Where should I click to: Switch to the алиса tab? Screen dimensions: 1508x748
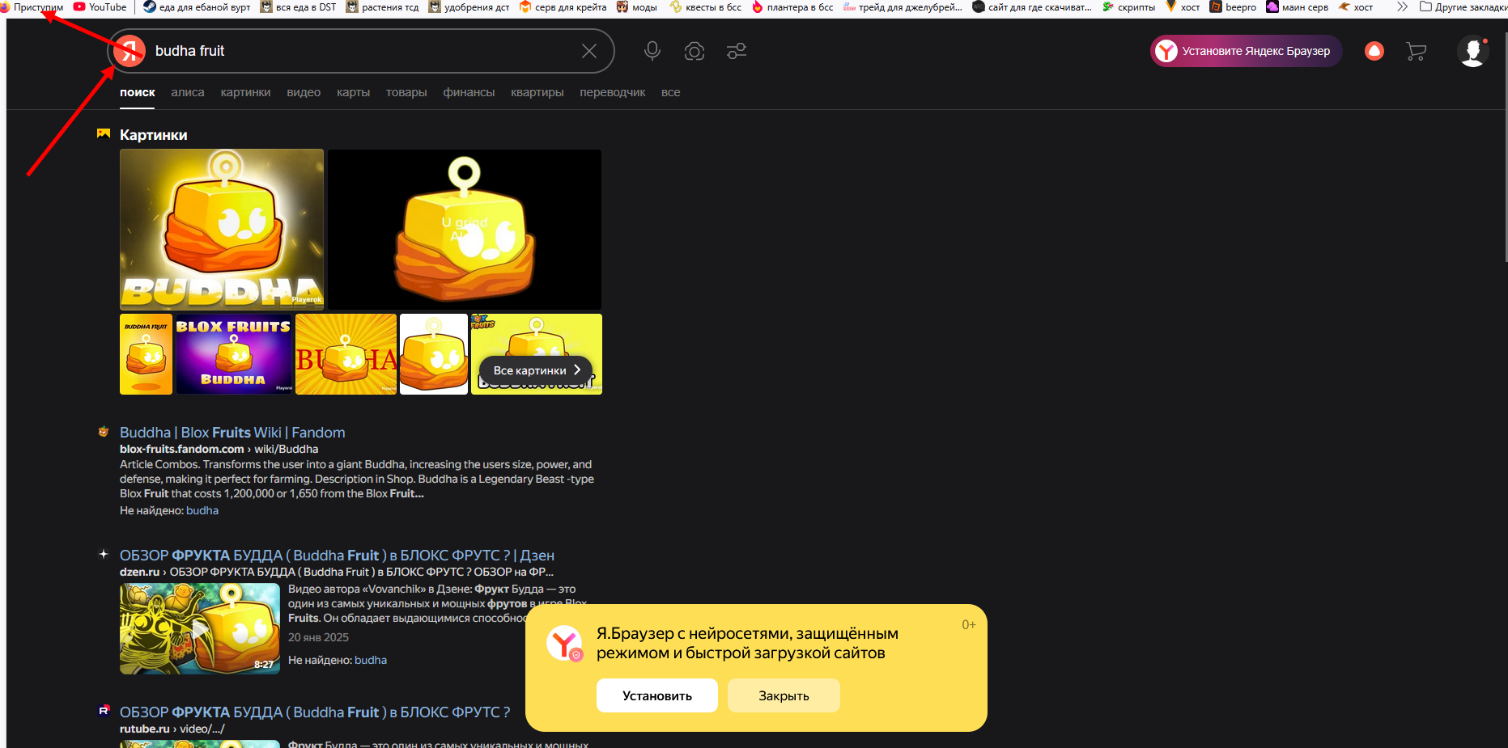(188, 92)
